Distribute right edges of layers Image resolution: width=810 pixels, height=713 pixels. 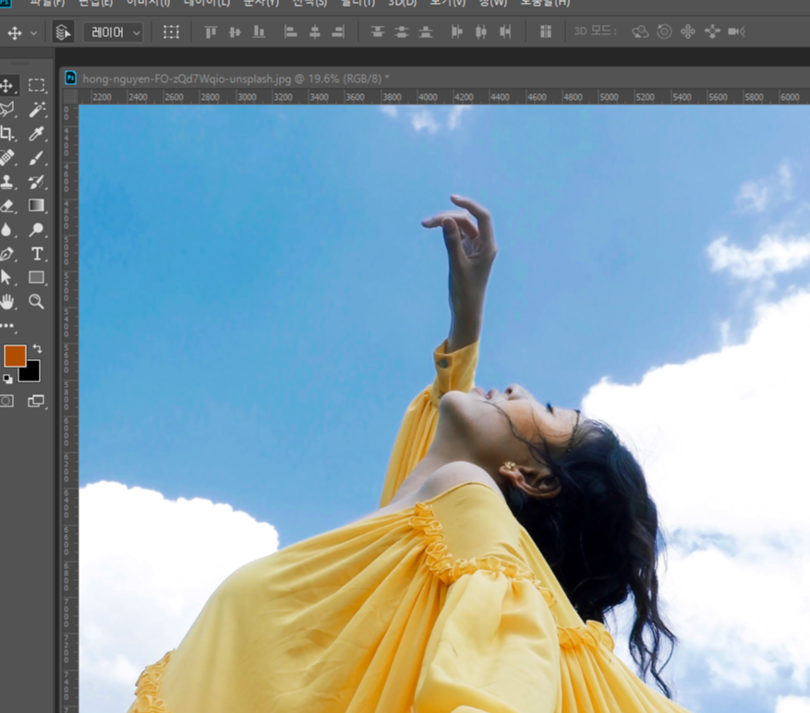click(505, 32)
